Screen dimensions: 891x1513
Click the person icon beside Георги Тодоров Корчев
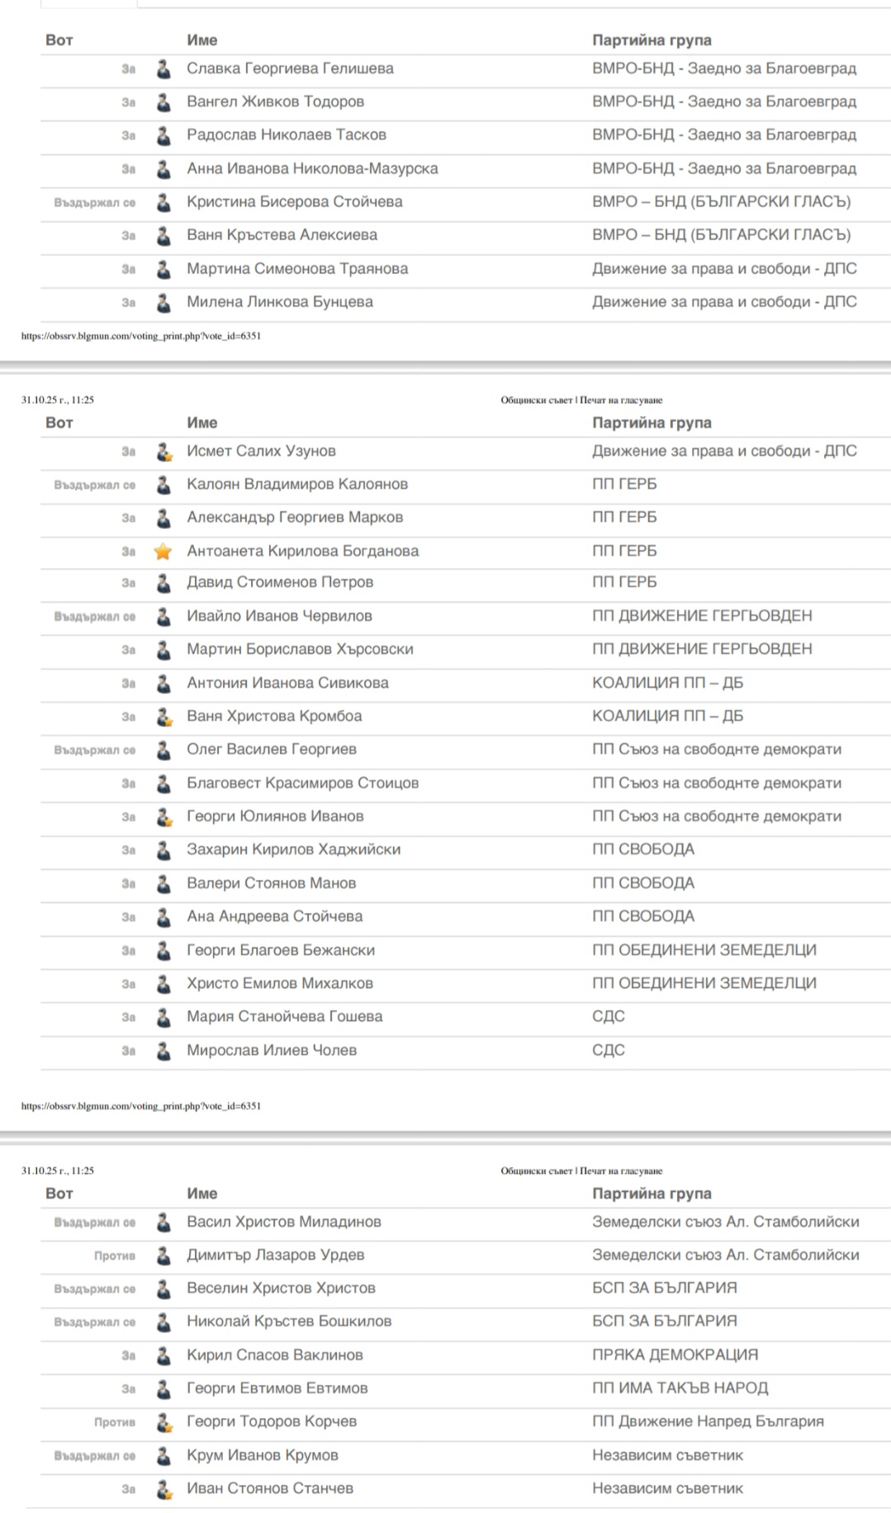point(164,1422)
